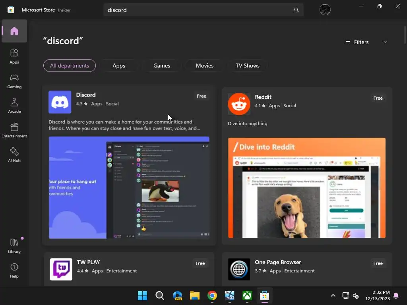Open the Entertainment section

tap(14, 130)
